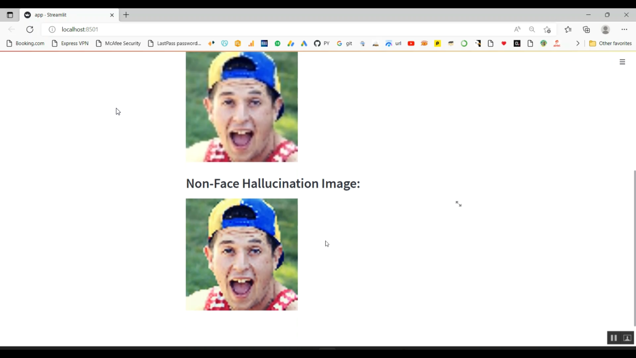
Task: Pause the screen recorder
Action: (614, 338)
